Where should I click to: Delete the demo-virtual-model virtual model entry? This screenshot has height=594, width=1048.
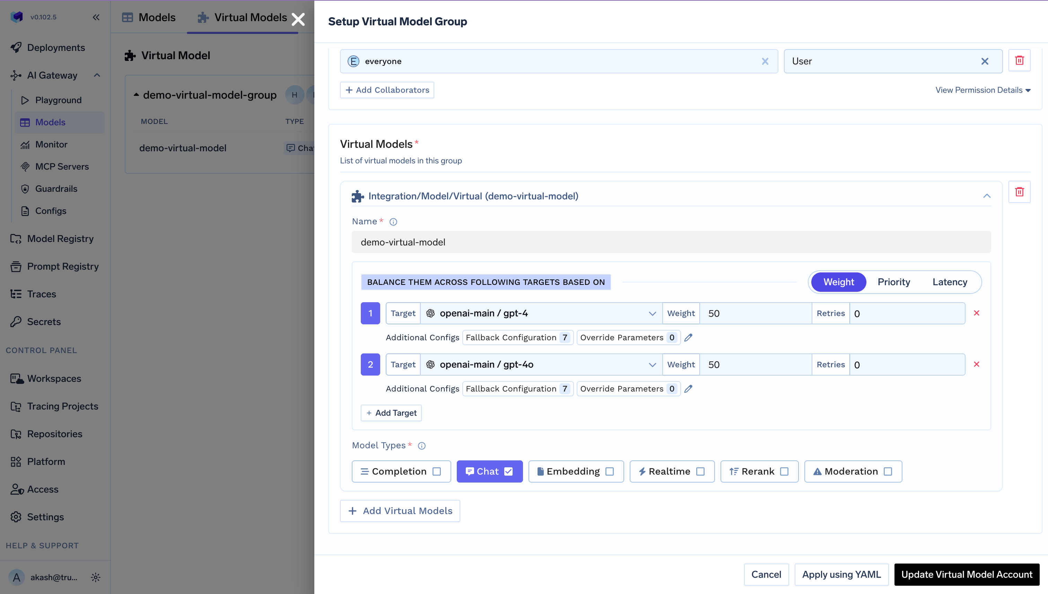[1019, 192]
